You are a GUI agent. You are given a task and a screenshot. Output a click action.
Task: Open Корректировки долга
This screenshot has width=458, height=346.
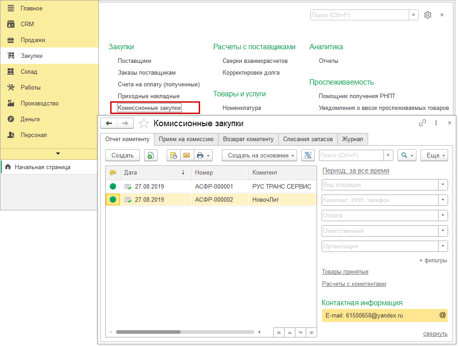[251, 72]
